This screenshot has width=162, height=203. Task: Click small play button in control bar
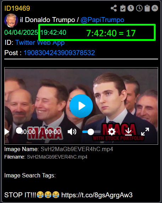(7, 132)
